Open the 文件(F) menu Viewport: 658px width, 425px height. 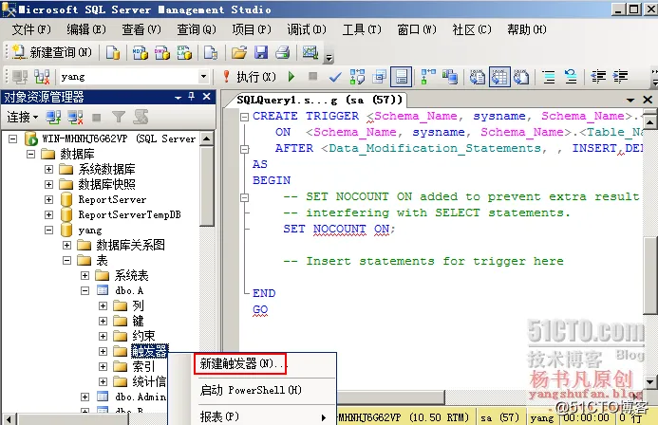tap(31, 29)
